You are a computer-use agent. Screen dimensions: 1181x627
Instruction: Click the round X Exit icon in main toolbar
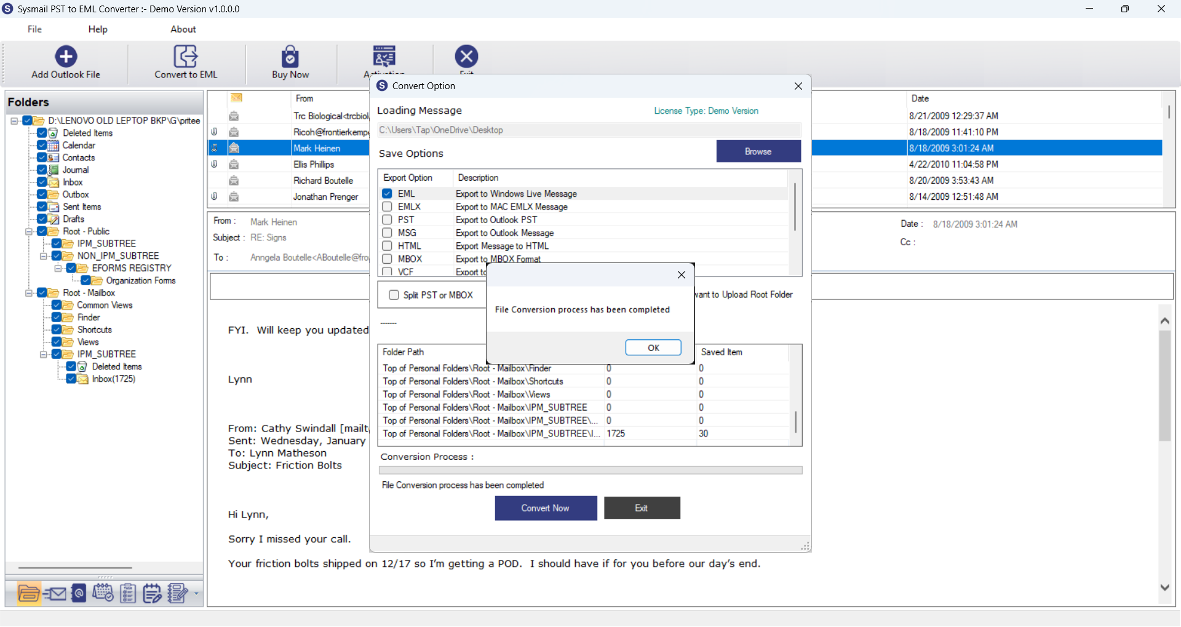tap(466, 57)
